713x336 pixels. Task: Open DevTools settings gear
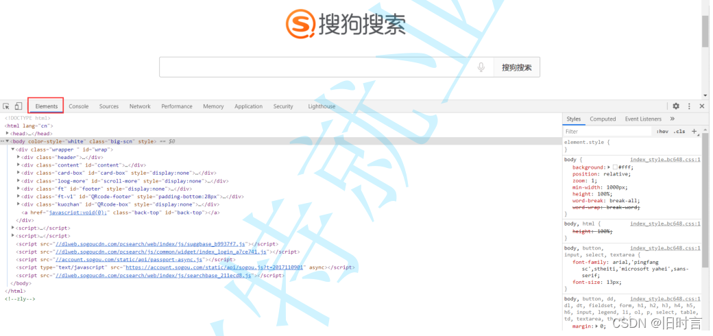tap(676, 106)
